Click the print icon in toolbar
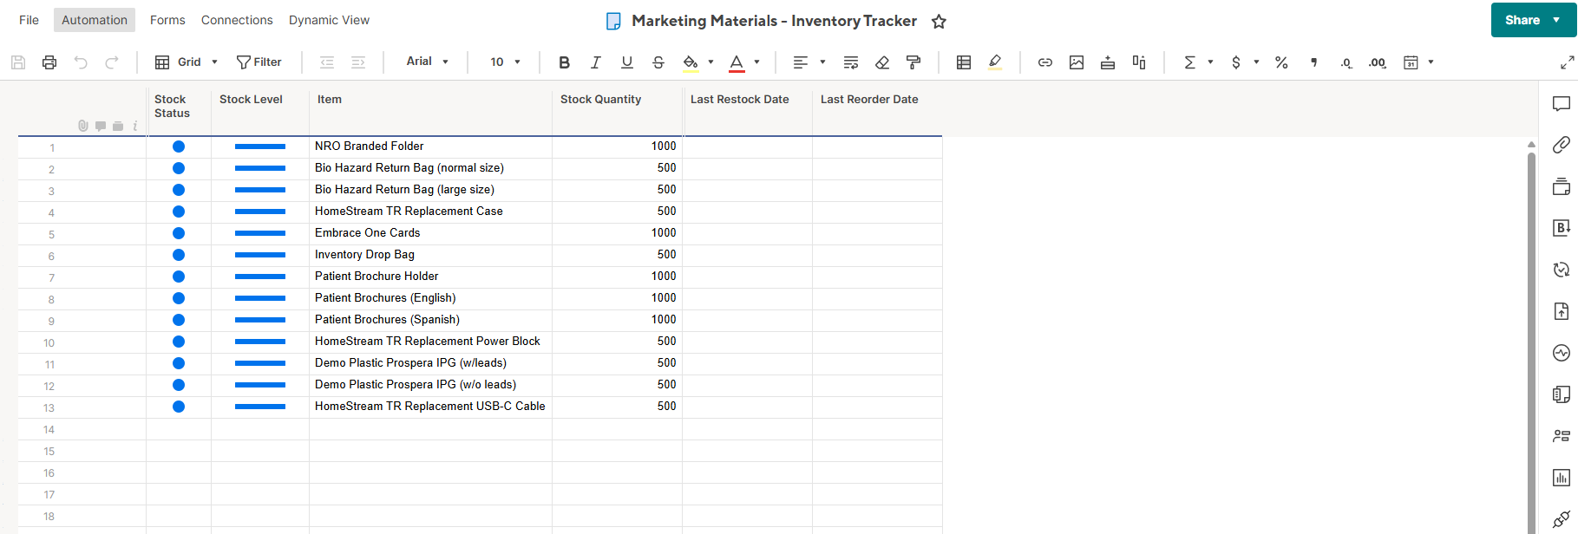This screenshot has width=1578, height=534. (49, 62)
